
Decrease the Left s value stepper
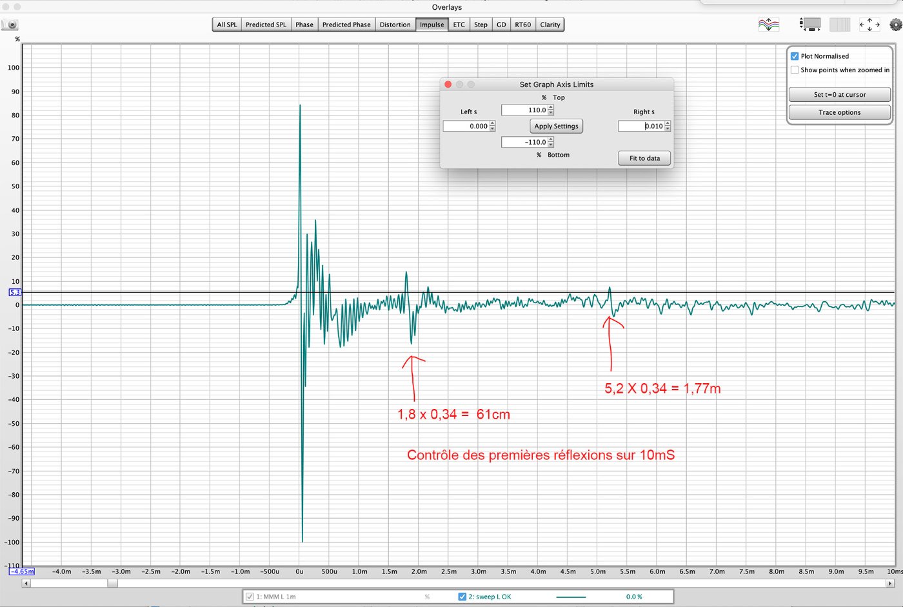[492, 129]
